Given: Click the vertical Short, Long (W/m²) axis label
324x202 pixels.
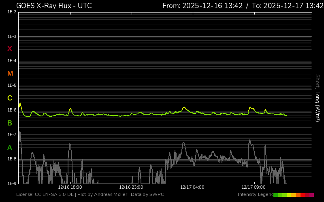Looking at the screenshot, I should point(318,98).
